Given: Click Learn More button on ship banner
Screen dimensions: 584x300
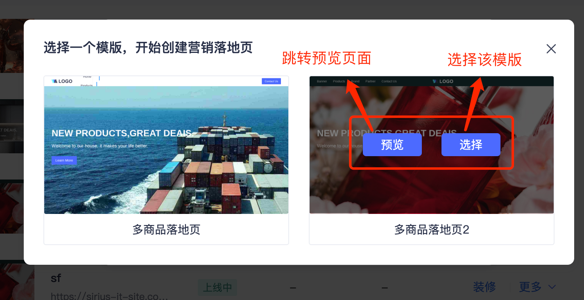Looking at the screenshot, I should point(64,160).
